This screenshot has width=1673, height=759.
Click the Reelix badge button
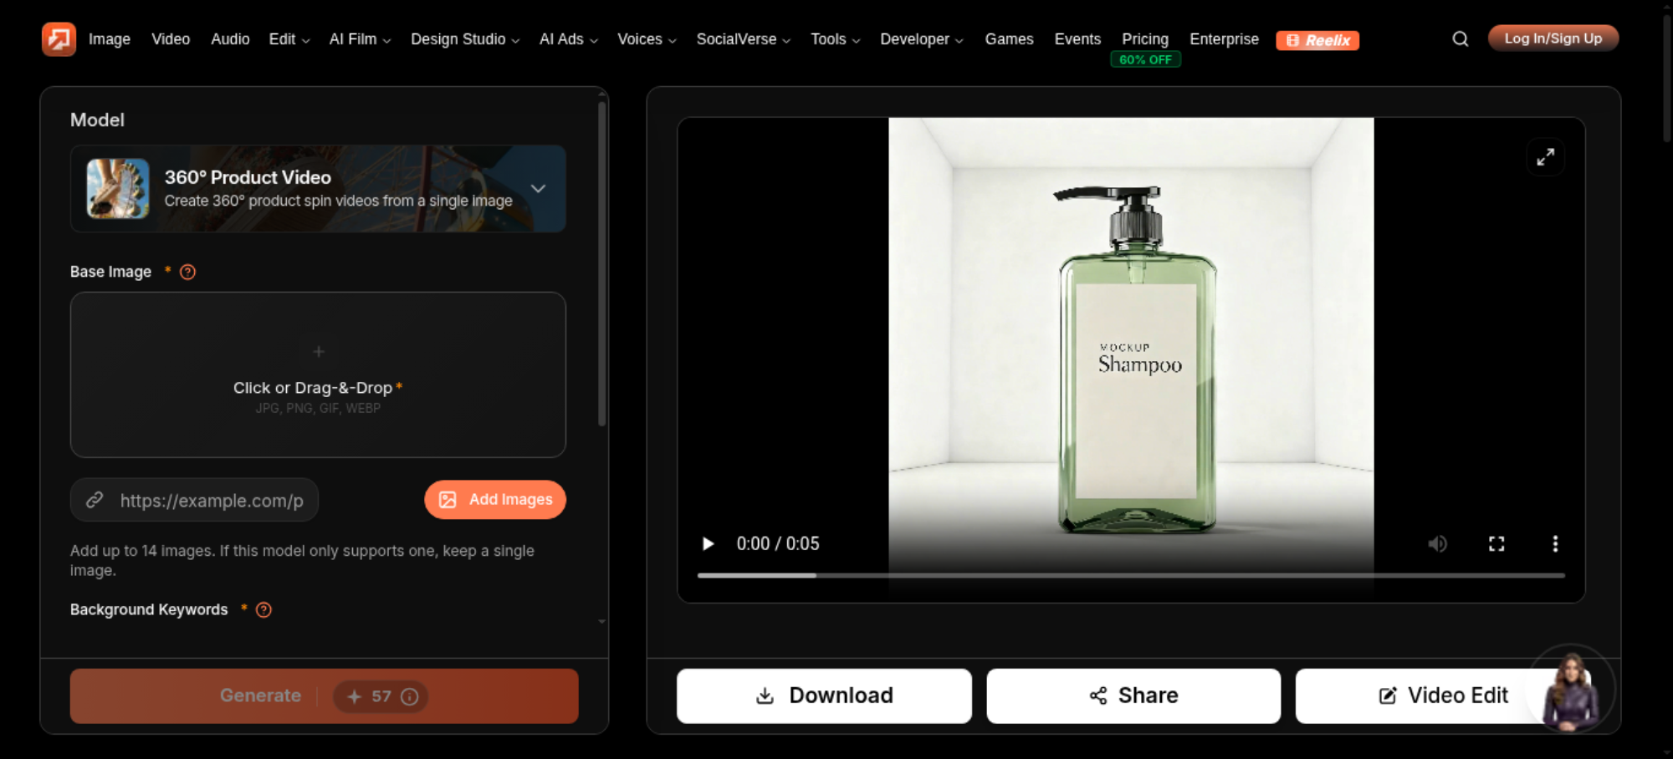click(x=1317, y=40)
